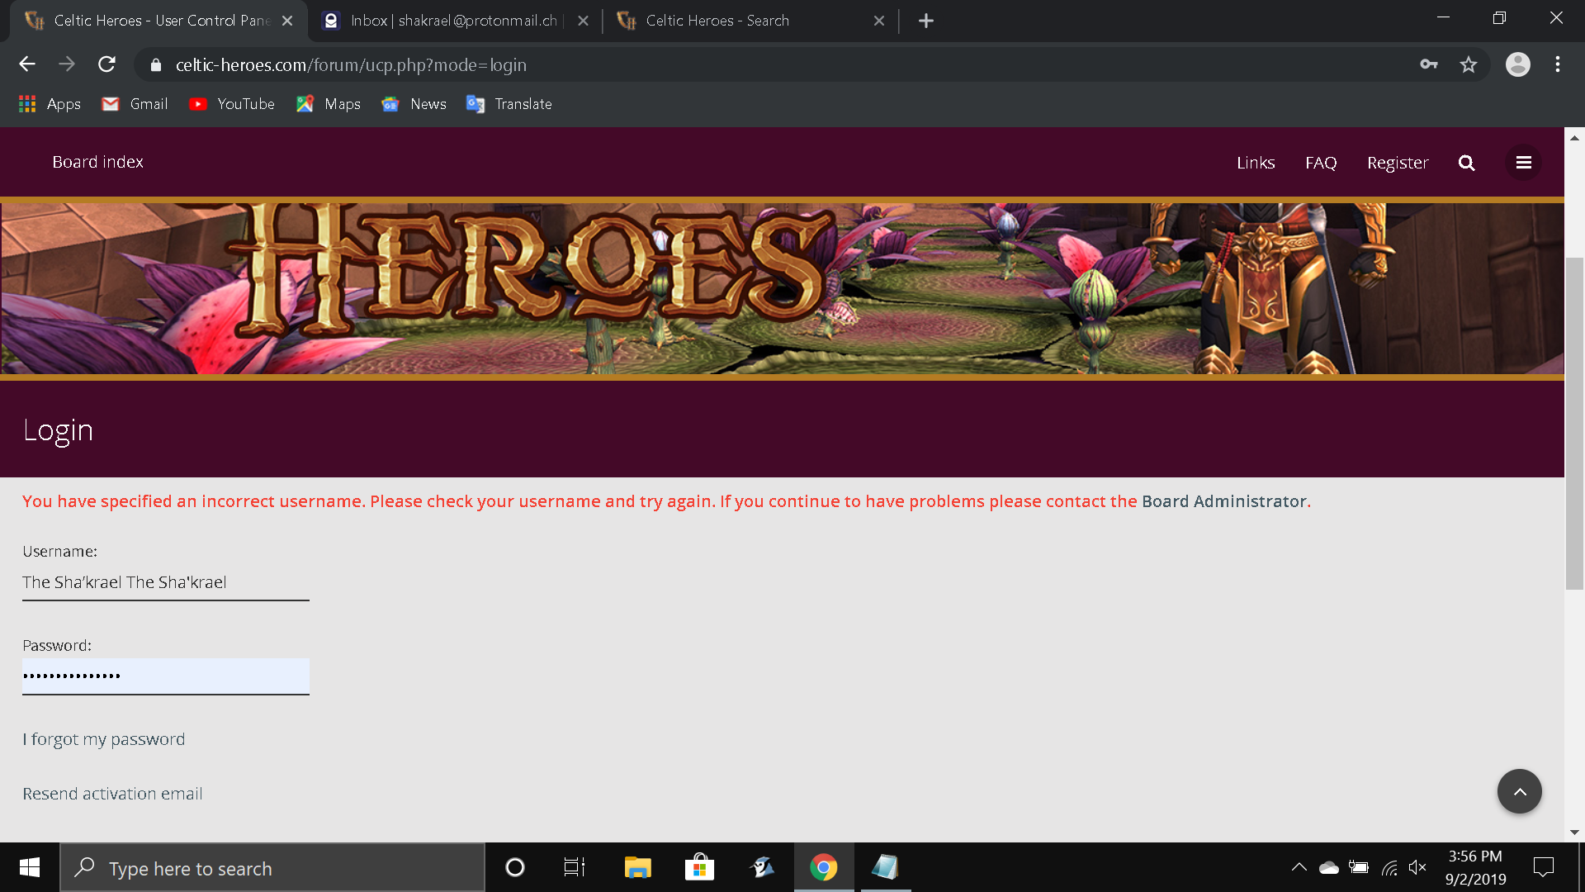1585x892 pixels.
Task: Click the Chrome icon on the taskbar
Action: click(x=823, y=867)
